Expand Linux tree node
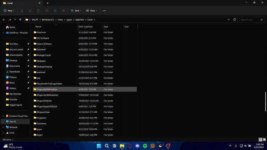Image resolution: width=267 pixels, height=150 pixels. [3, 133]
